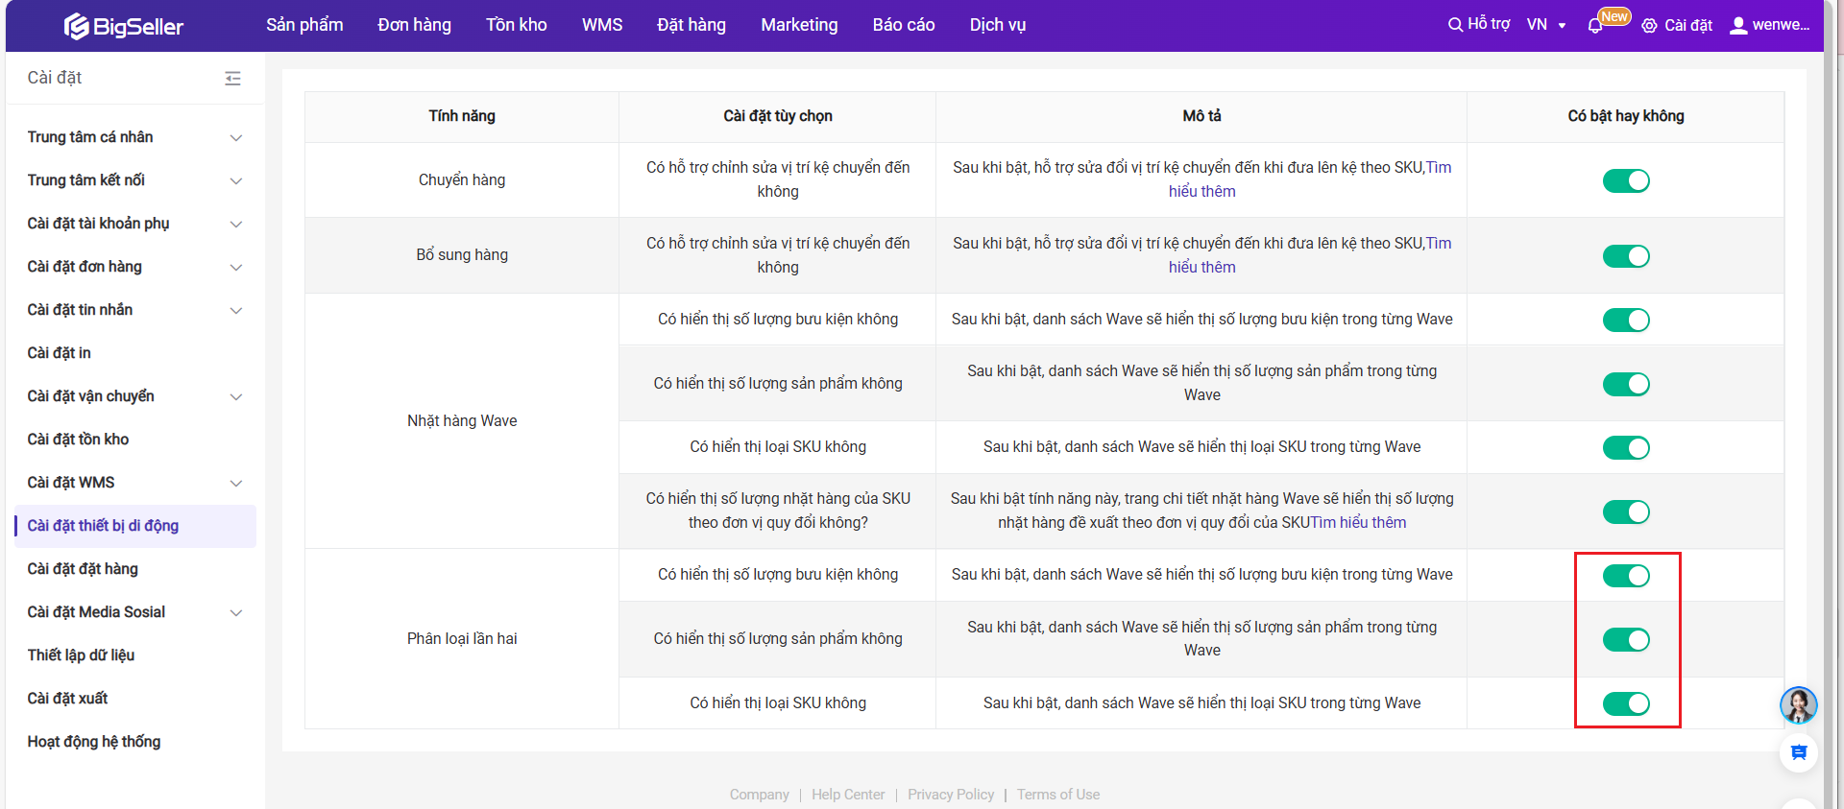This screenshot has height=809, width=1844.
Task: Open the Tồn kho menu
Action: [x=516, y=25]
